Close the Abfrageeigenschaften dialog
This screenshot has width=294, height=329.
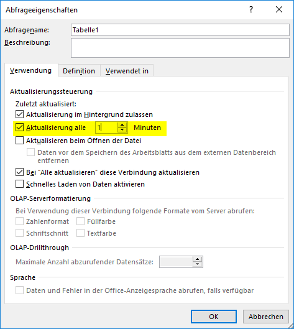pos(279,9)
